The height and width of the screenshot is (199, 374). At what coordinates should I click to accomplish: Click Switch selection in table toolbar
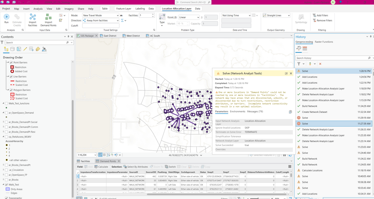(170, 167)
